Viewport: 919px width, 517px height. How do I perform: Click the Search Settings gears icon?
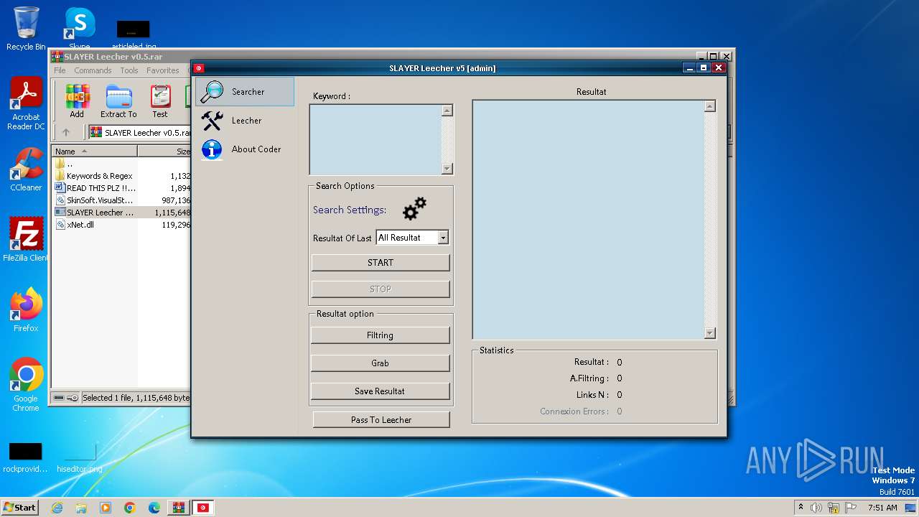414,209
